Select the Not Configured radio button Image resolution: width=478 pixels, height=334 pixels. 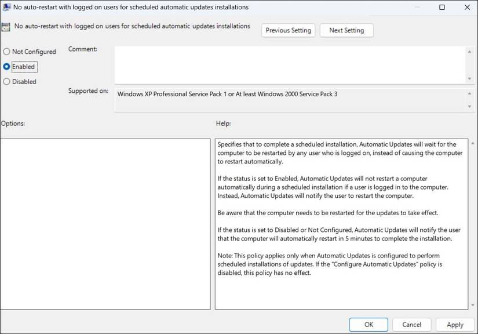click(7, 52)
